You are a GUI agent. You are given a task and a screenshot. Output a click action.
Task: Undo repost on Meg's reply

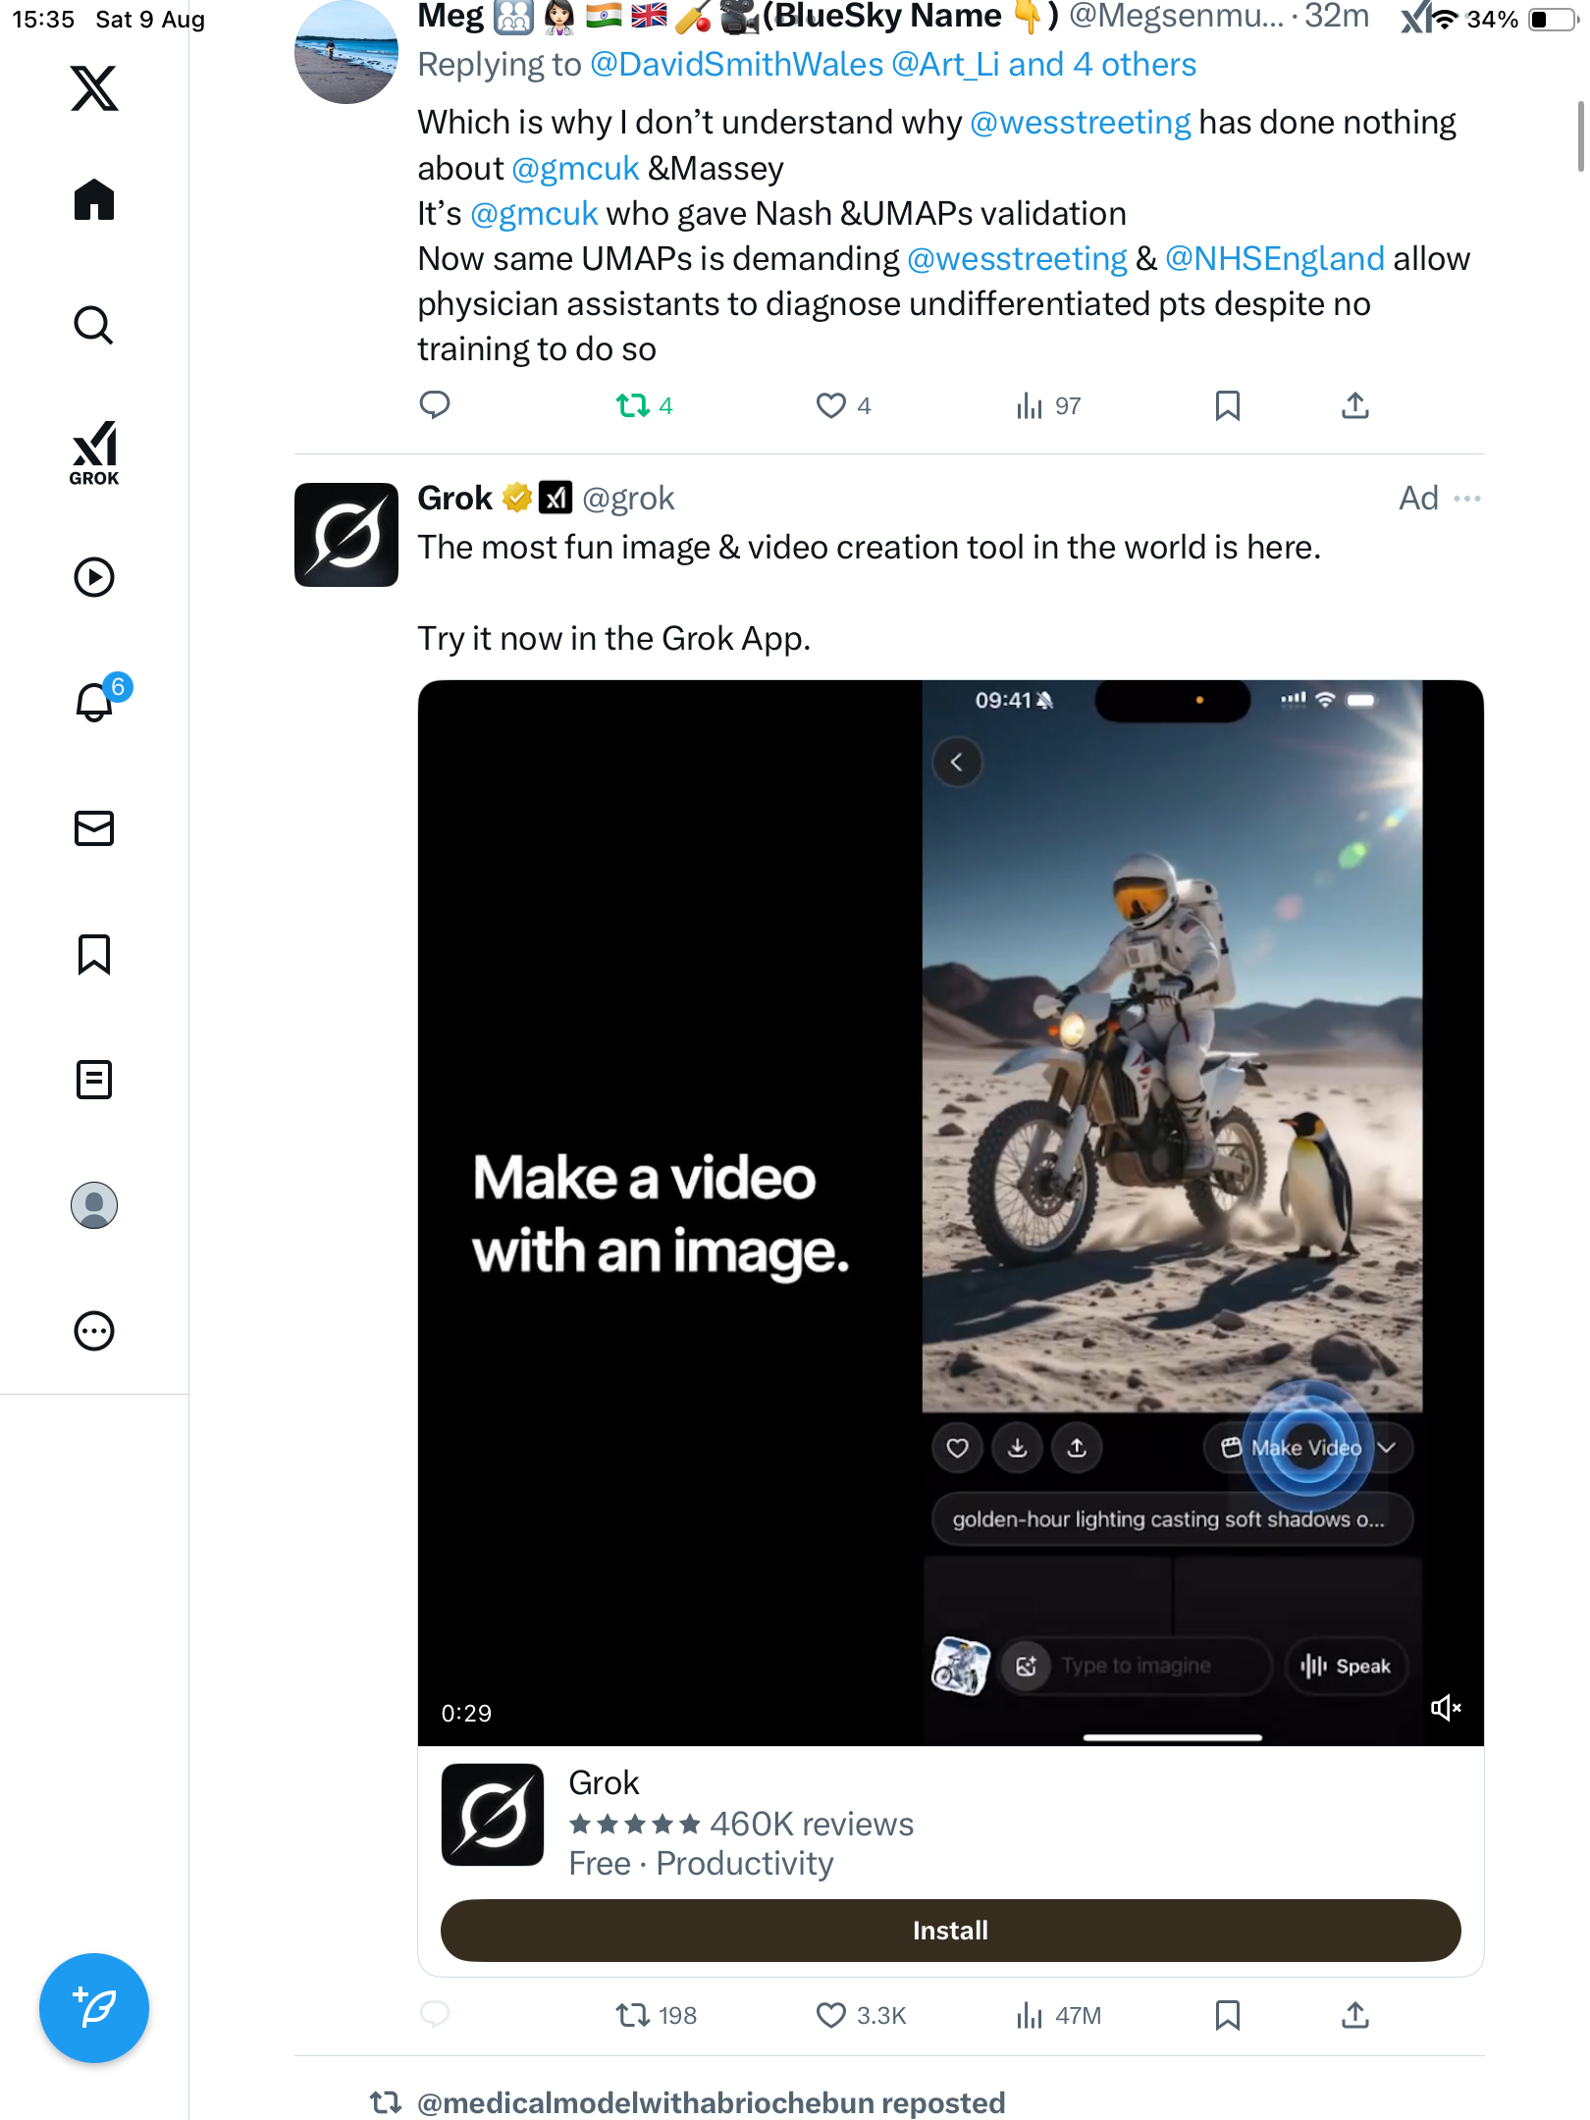(633, 405)
